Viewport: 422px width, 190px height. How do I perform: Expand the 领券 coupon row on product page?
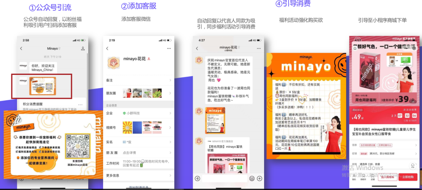coord(415,146)
